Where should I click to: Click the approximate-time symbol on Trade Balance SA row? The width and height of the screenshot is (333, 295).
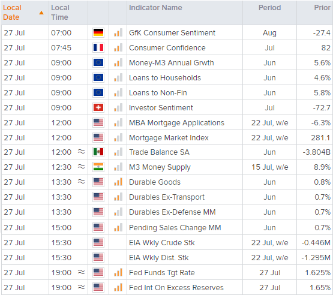click(x=82, y=152)
